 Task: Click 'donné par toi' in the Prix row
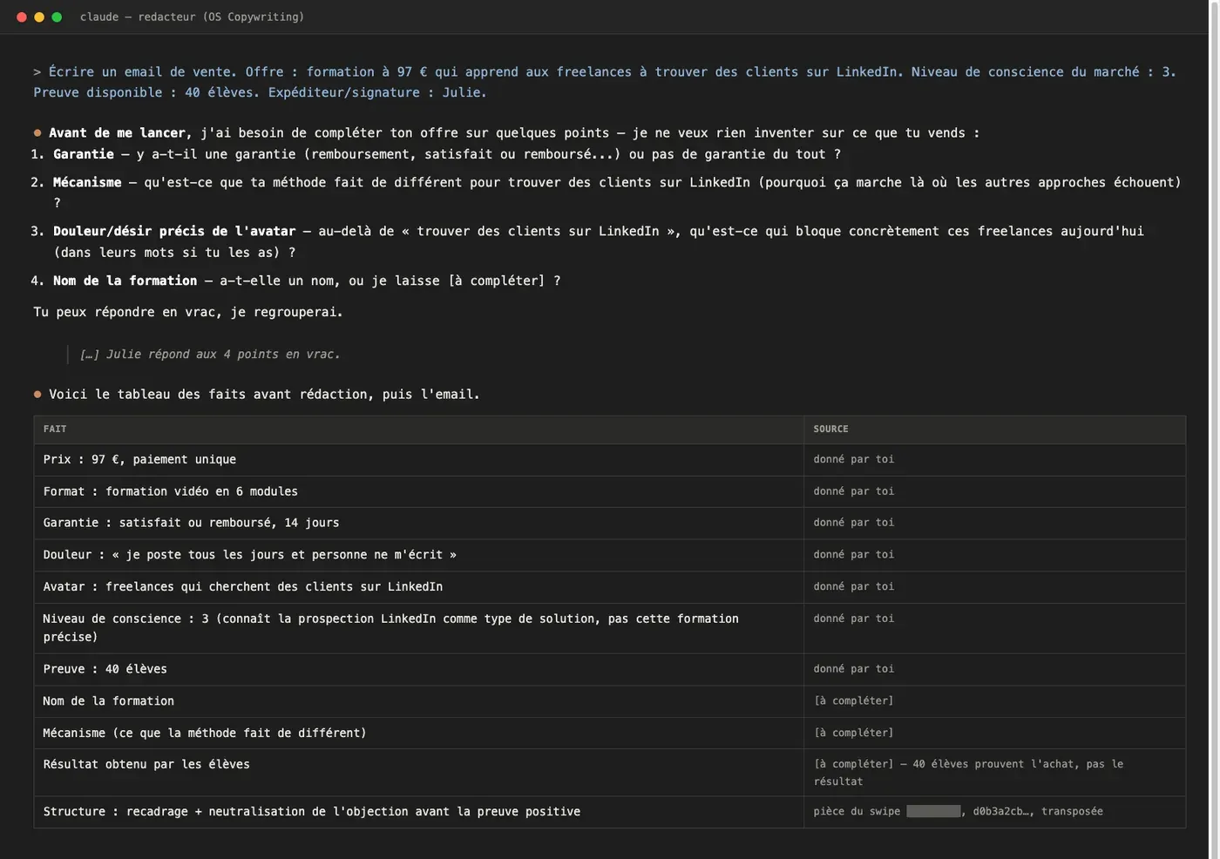(854, 459)
